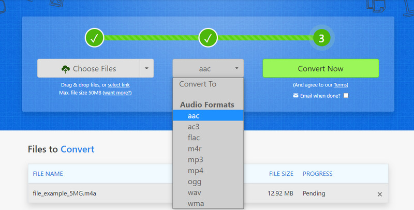Screen dimensions: 414x210
Task: Remove file_example_5MG.m4a with the X icon
Action: point(379,194)
